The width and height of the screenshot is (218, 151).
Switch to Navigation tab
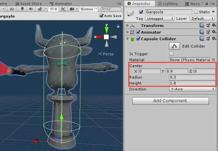coord(192,4)
